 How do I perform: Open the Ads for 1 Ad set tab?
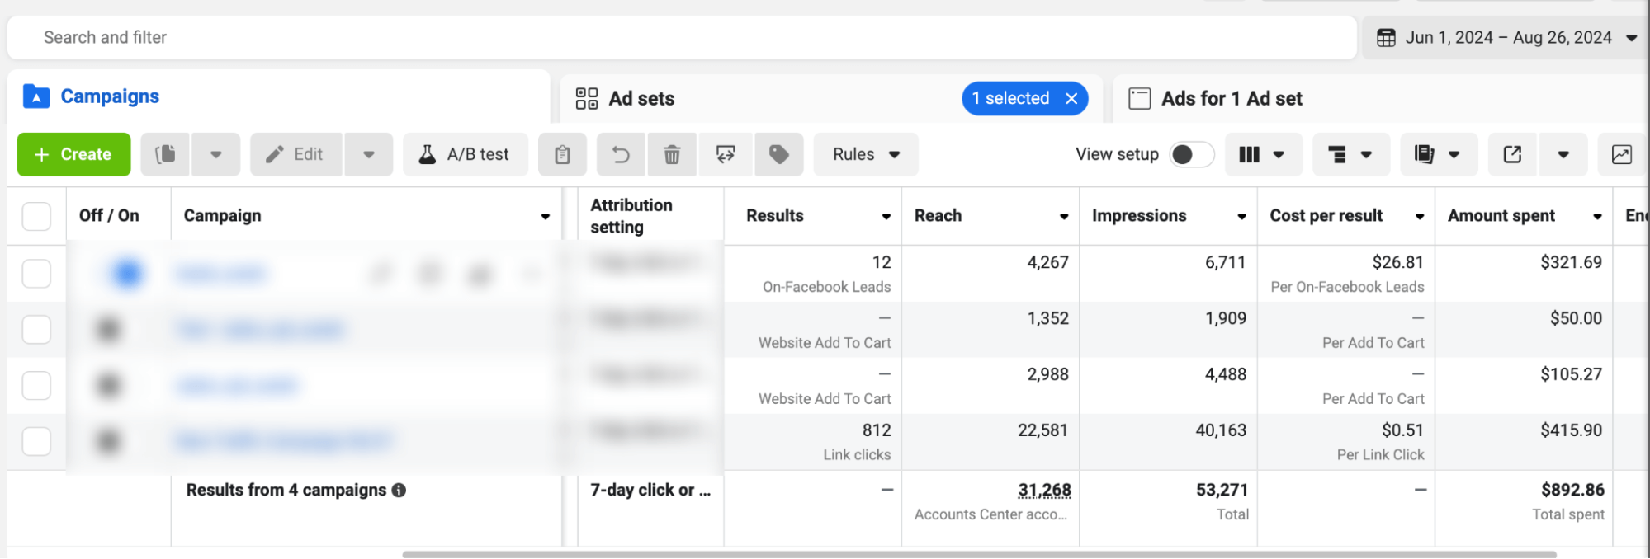point(1231,99)
